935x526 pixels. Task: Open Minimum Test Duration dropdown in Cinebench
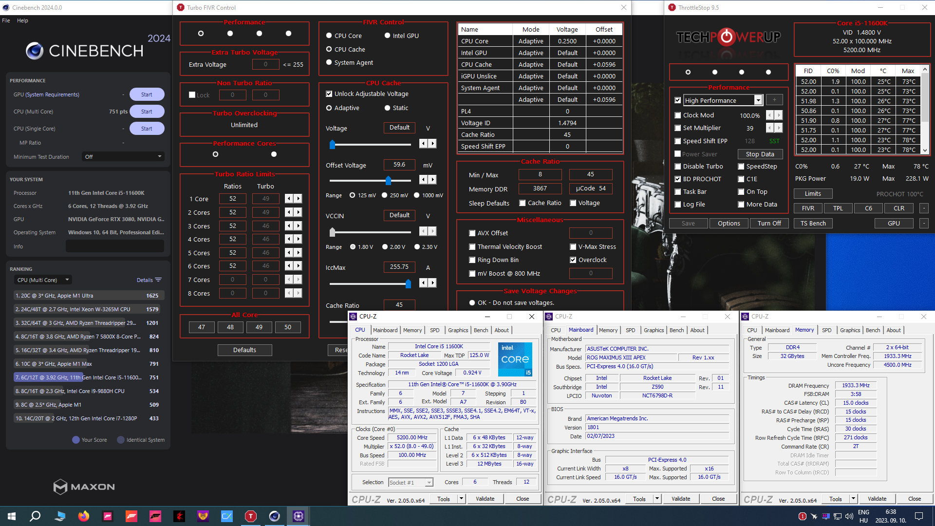click(x=123, y=157)
